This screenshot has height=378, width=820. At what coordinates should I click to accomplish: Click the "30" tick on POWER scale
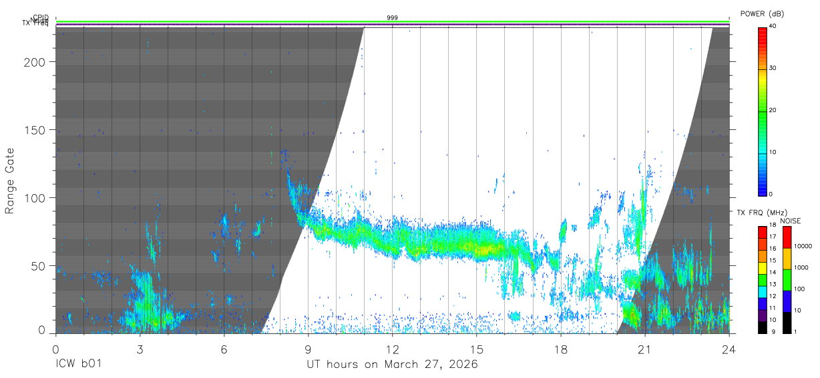pos(774,68)
